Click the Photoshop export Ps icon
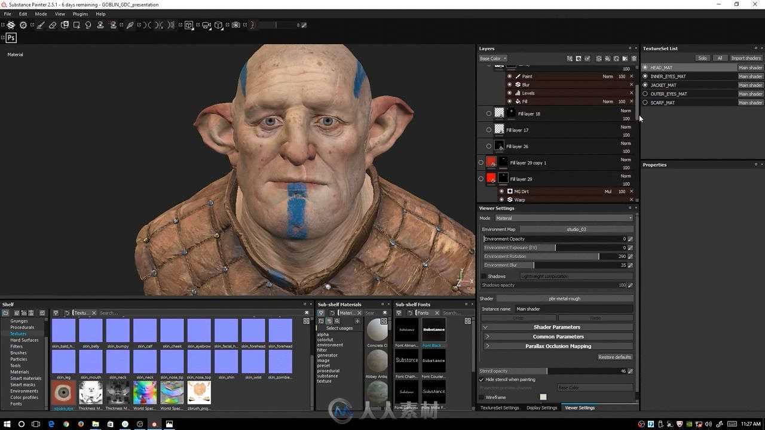The image size is (765, 430). 11,38
